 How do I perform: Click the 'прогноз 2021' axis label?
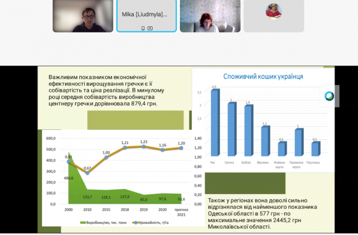point(181,212)
